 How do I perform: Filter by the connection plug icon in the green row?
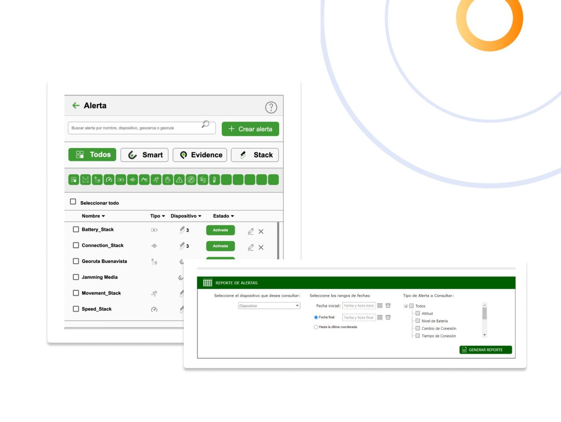[x=133, y=179]
